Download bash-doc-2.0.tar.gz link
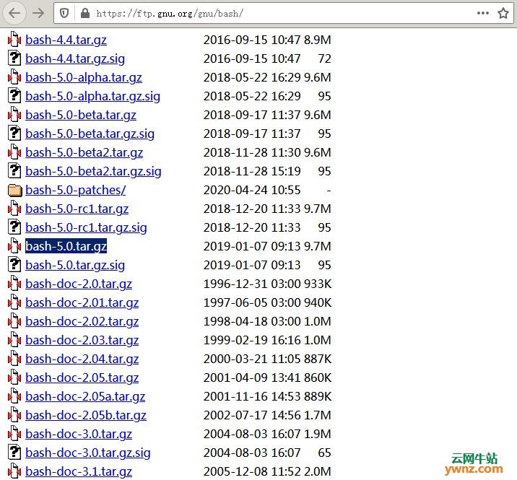Image resolution: width=517 pixels, height=480 pixels. click(79, 284)
